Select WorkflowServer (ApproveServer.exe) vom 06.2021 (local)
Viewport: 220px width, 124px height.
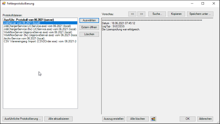coord(40,32)
